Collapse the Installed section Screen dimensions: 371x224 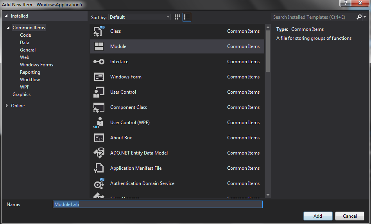pyautogui.click(x=6, y=16)
